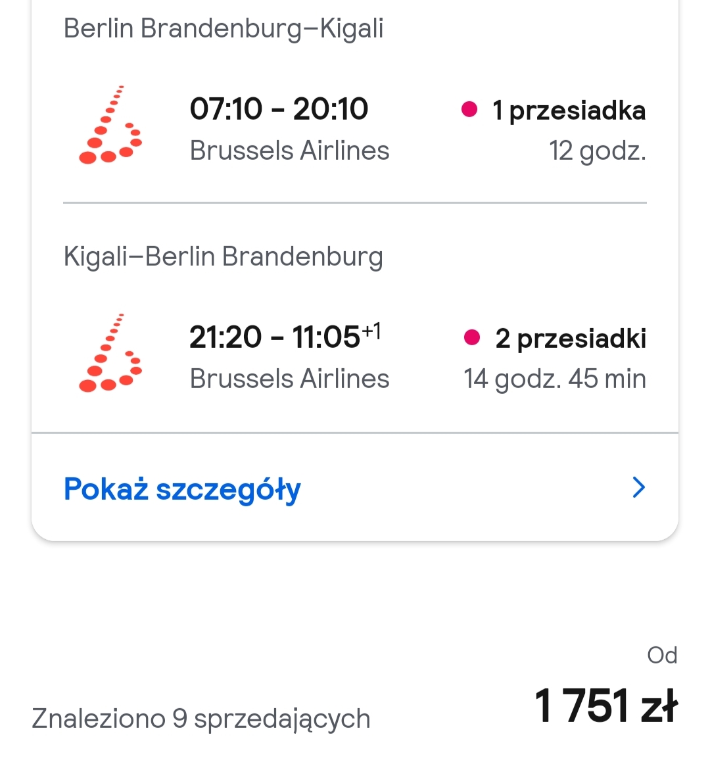This screenshot has height=766, width=710.
Task: Tap the pink dot beside 2 przesiadki
Action: point(472,337)
